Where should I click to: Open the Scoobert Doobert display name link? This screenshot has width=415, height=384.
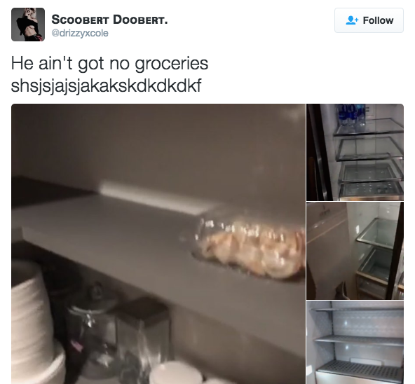click(109, 20)
